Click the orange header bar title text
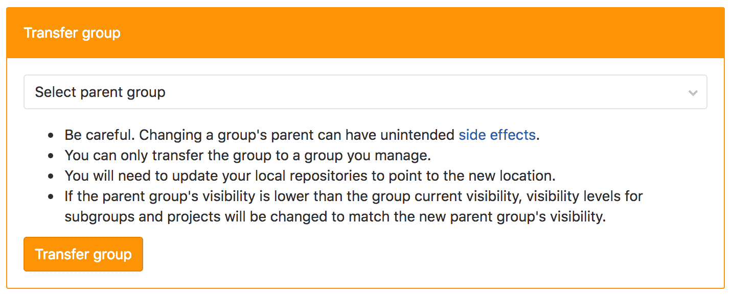This screenshot has height=296, width=732. [x=72, y=32]
